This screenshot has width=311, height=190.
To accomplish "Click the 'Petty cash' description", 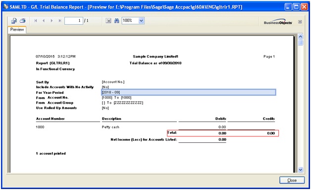I will [x=110, y=127].
